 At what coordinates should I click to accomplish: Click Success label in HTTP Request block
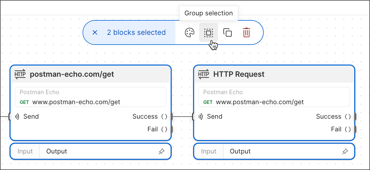click(x=328, y=117)
